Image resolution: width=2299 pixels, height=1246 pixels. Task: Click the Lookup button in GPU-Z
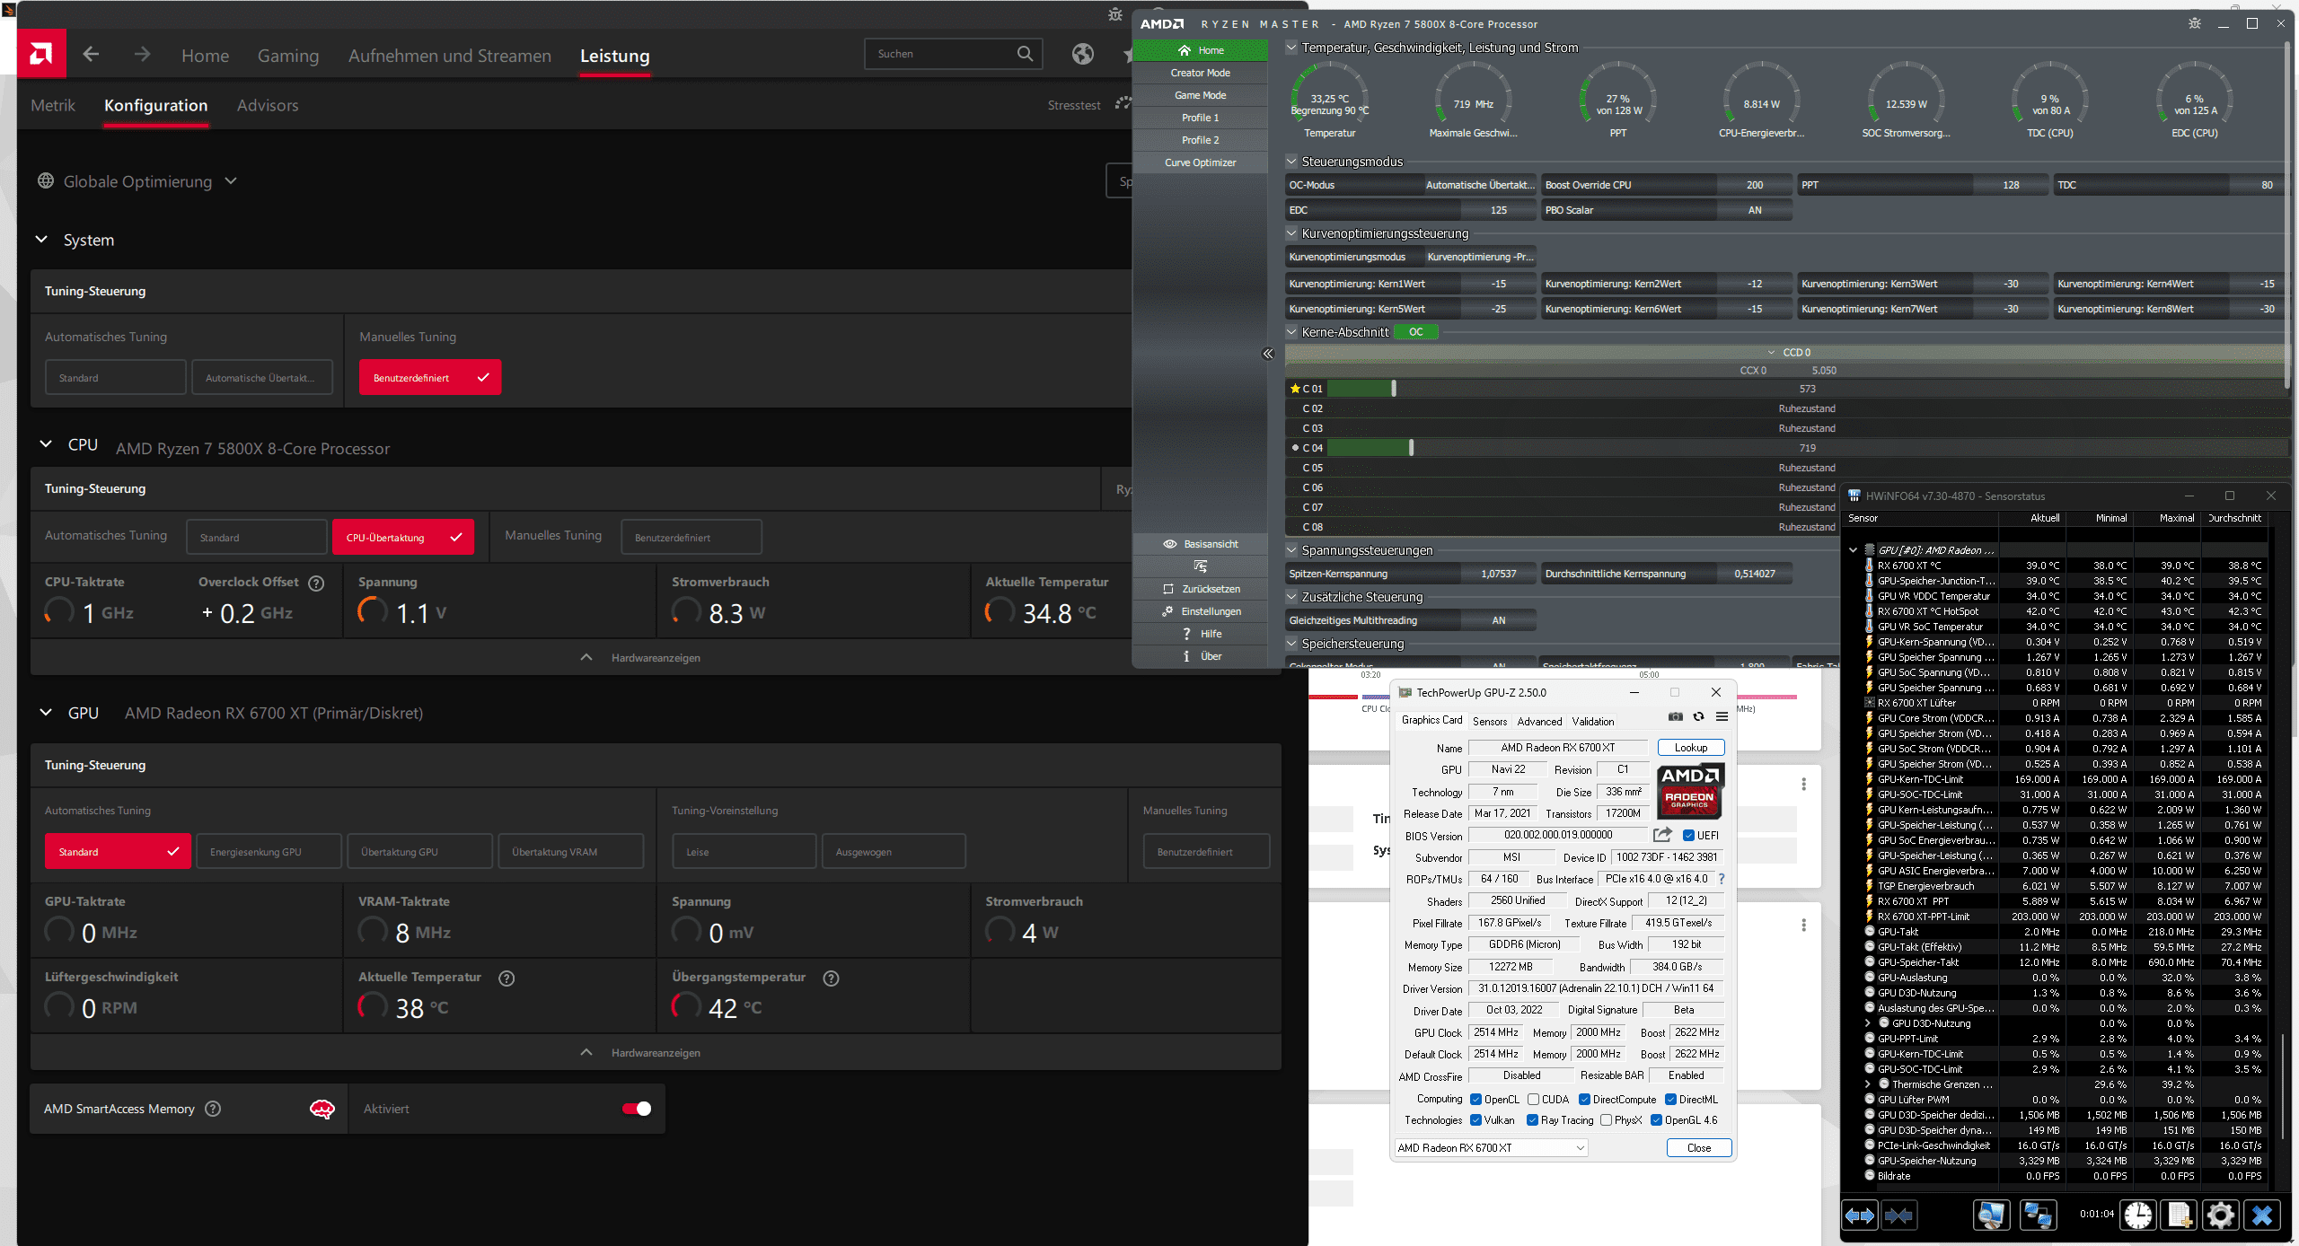(x=1690, y=748)
